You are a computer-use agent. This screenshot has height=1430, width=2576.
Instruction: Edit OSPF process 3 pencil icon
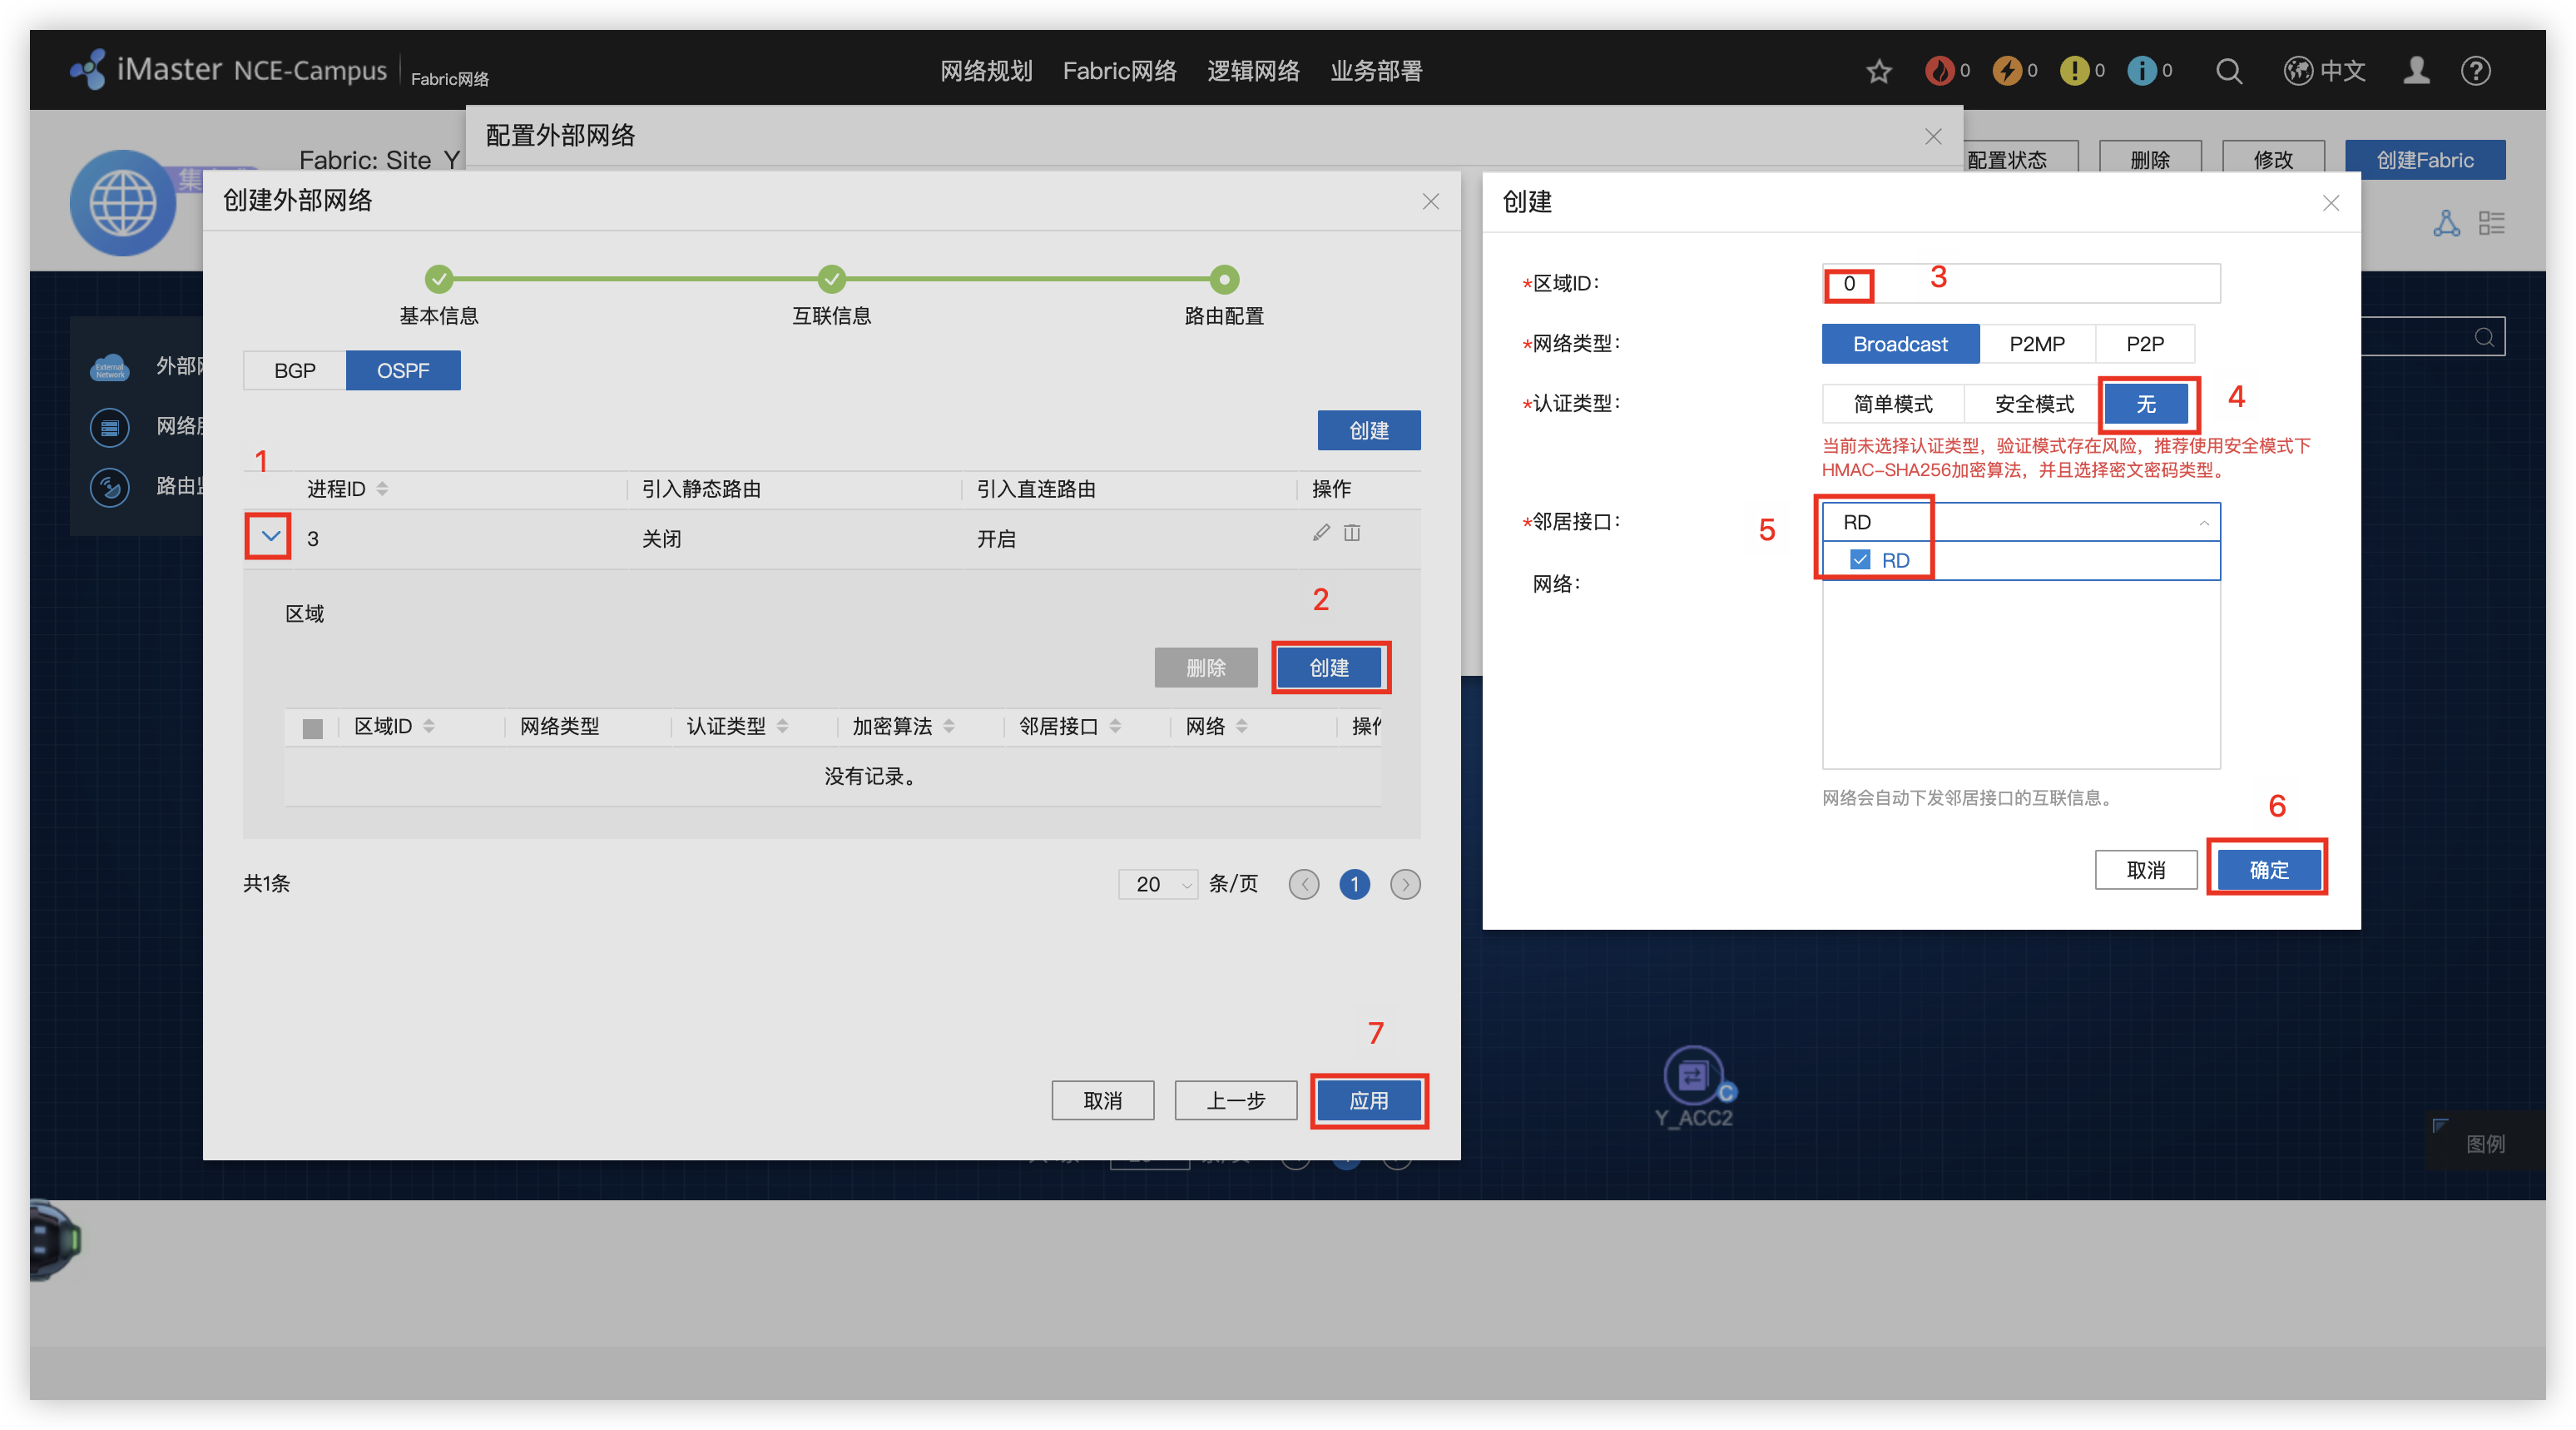(1321, 533)
